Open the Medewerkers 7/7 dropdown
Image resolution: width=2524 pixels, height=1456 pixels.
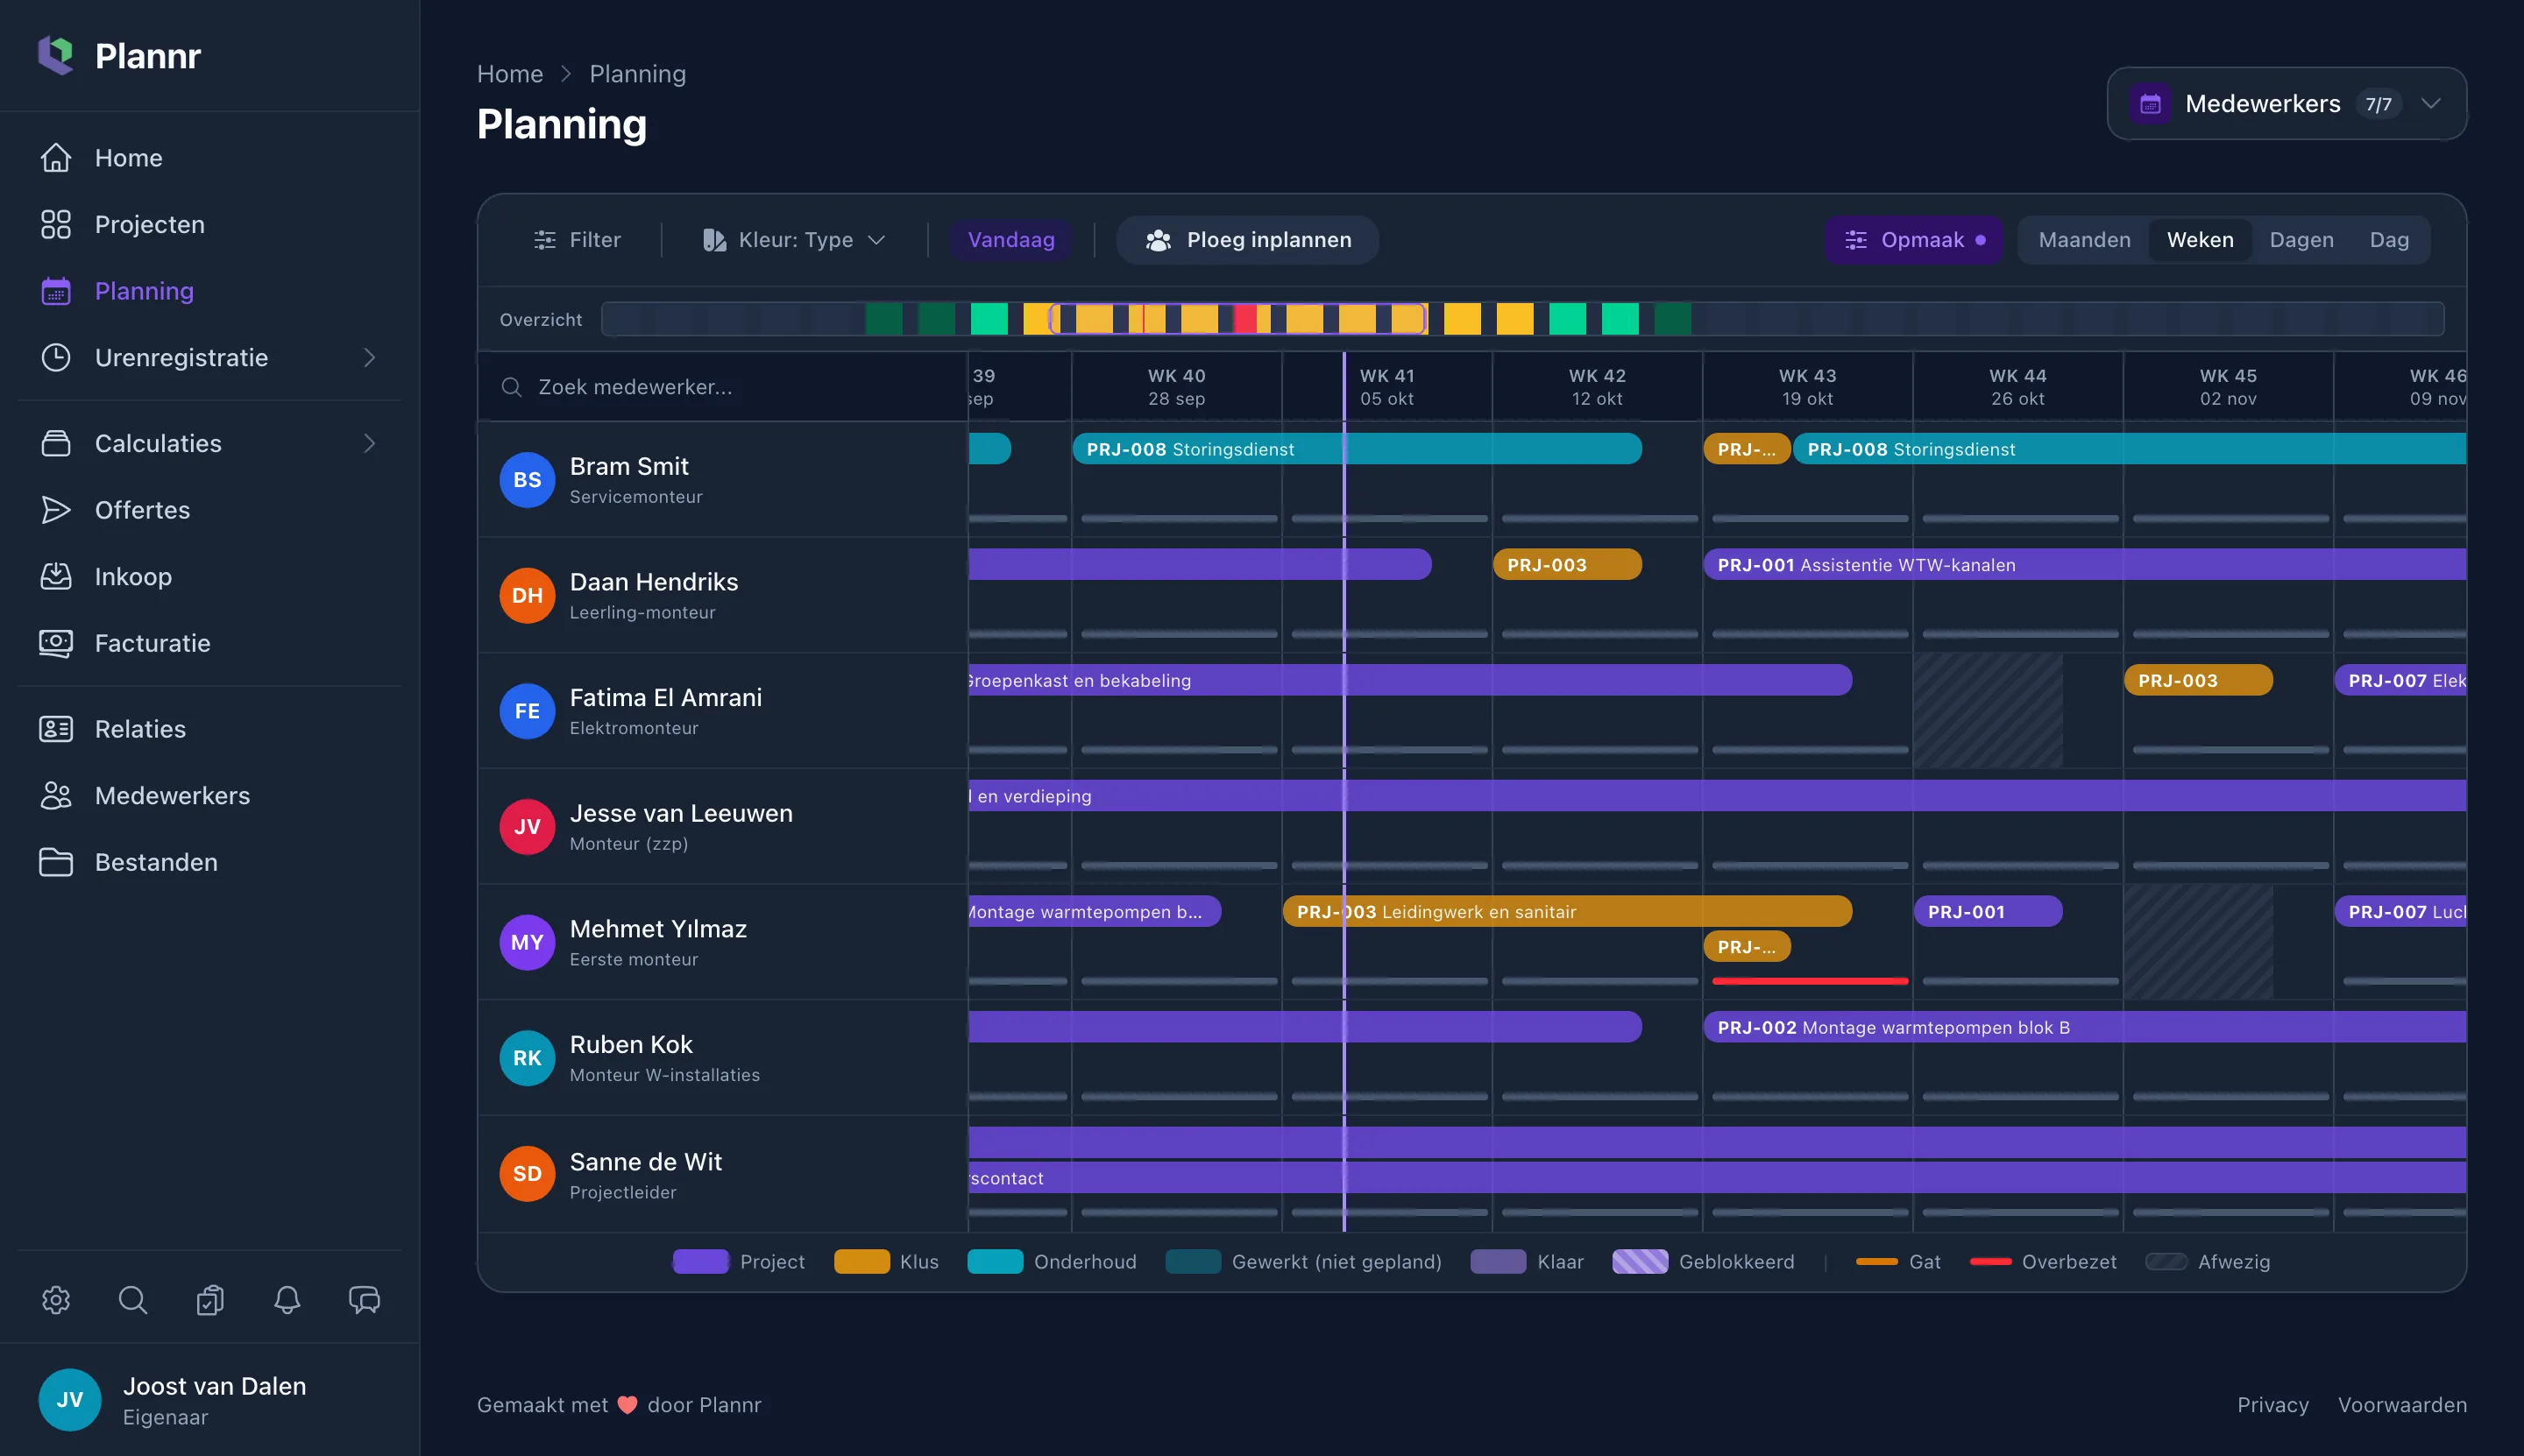click(2286, 104)
